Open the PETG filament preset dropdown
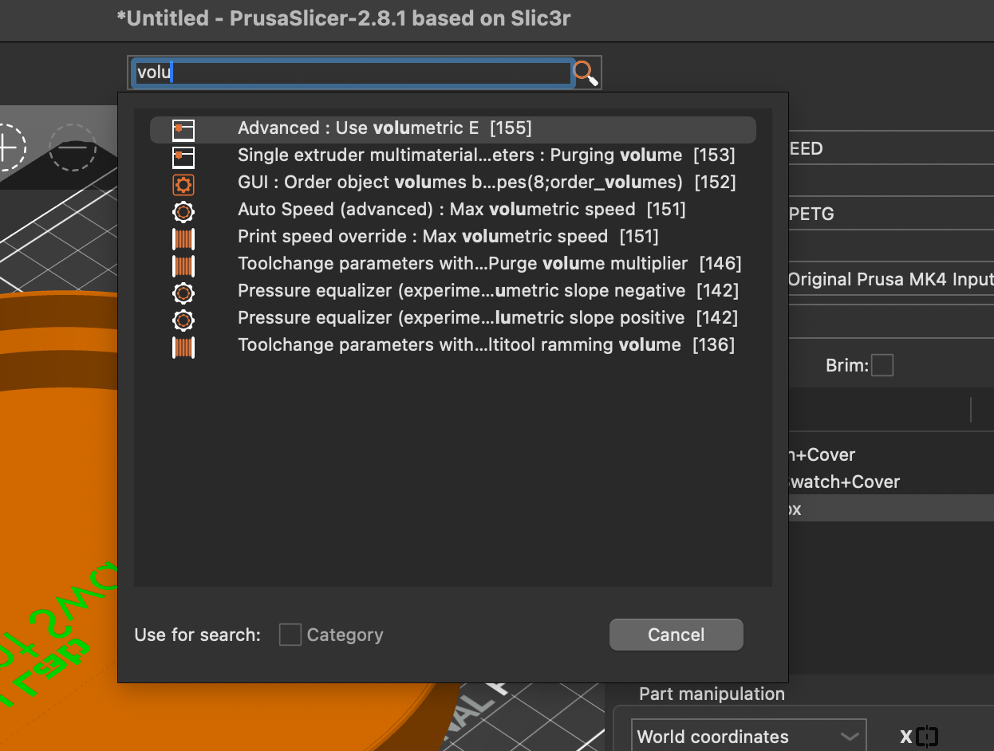The height and width of the screenshot is (751, 994). click(890, 214)
